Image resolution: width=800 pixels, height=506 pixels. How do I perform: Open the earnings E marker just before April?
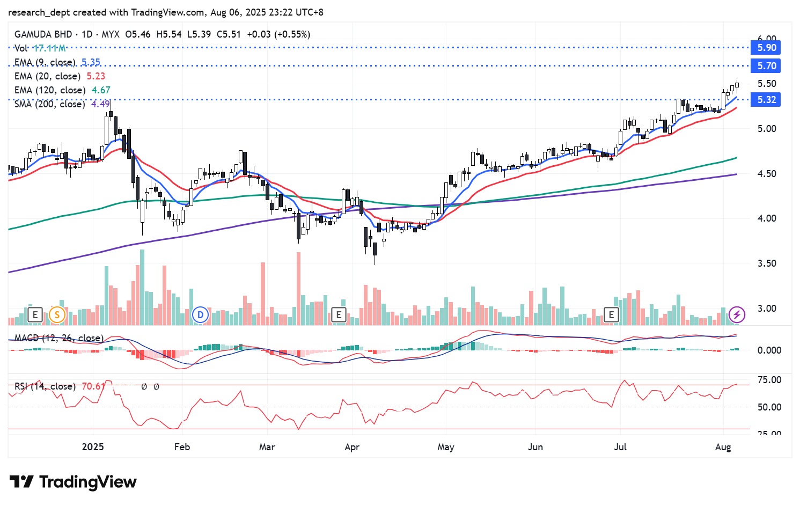point(339,314)
